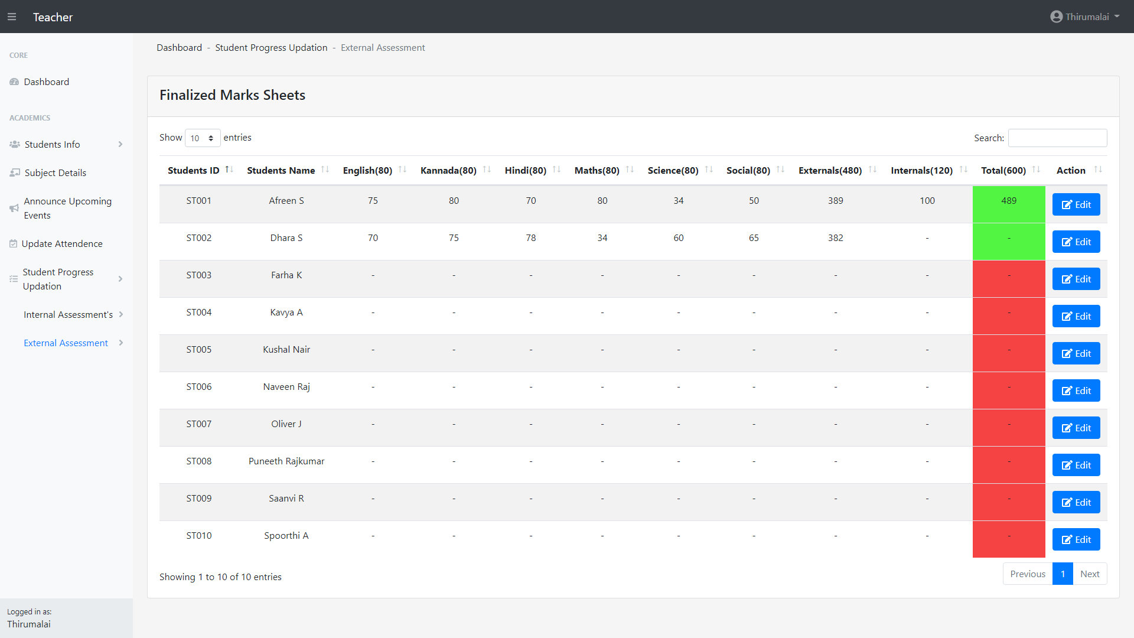Click Edit button for Afreen S
Image resolution: width=1134 pixels, height=638 pixels.
tap(1076, 205)
